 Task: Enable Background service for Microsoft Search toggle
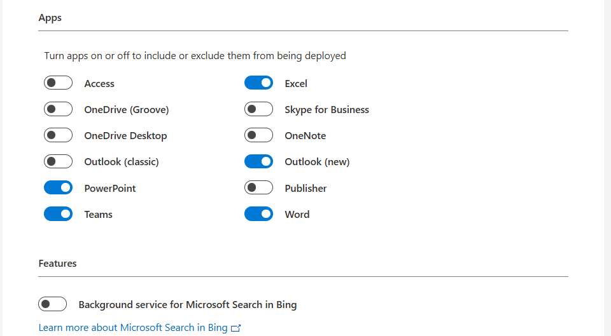tap(52, 304)
